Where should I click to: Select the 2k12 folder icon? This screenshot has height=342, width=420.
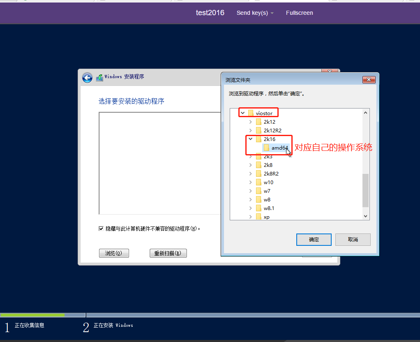click(258, 122)
